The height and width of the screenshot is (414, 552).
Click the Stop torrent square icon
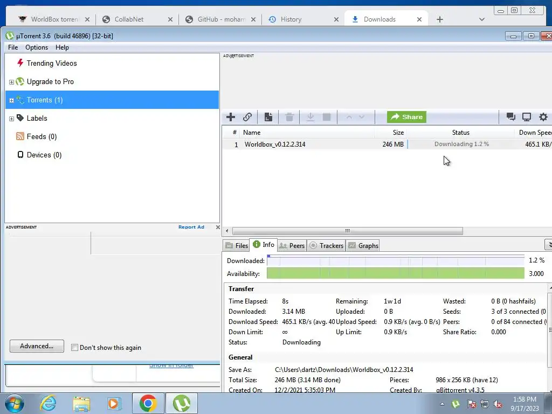coord(327,117)
